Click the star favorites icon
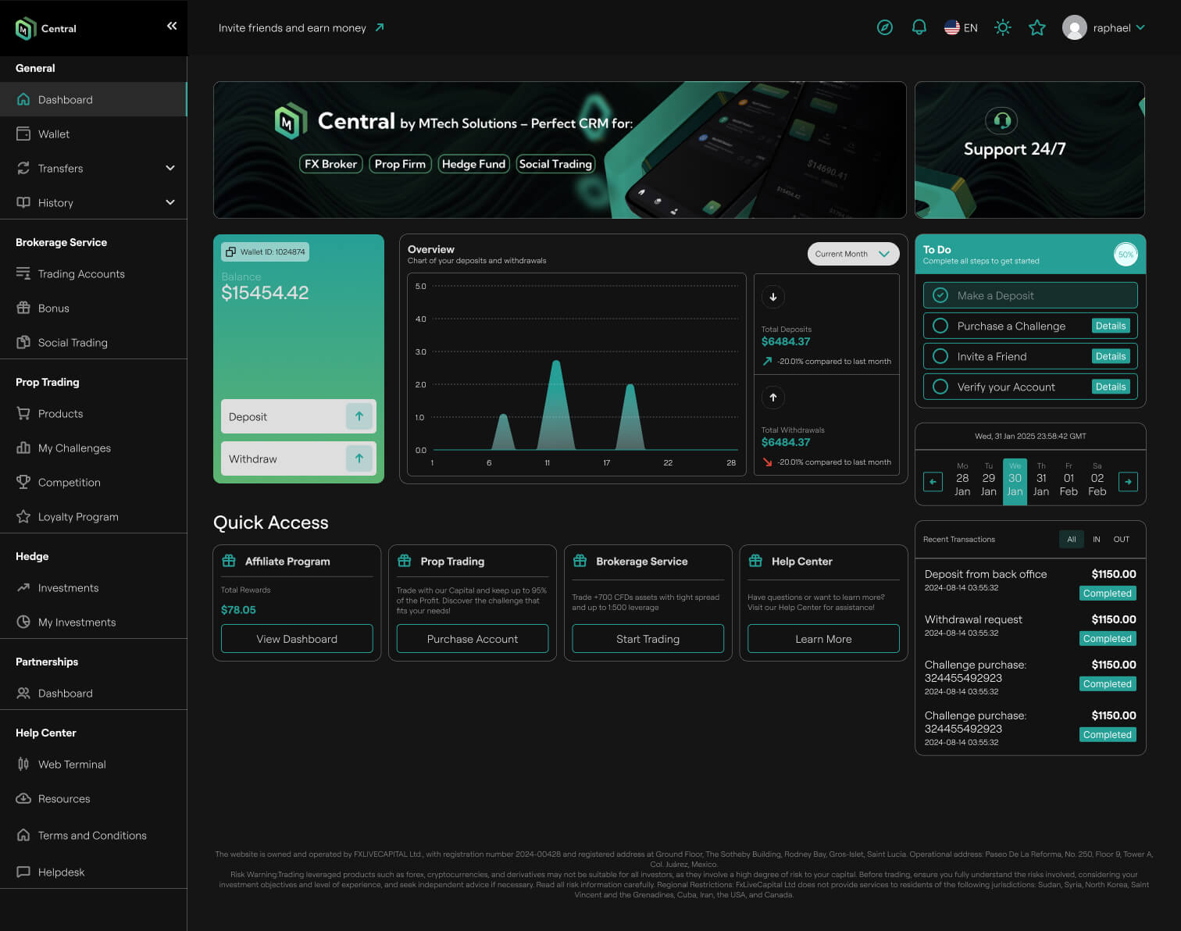 [x=1037, y=28]
